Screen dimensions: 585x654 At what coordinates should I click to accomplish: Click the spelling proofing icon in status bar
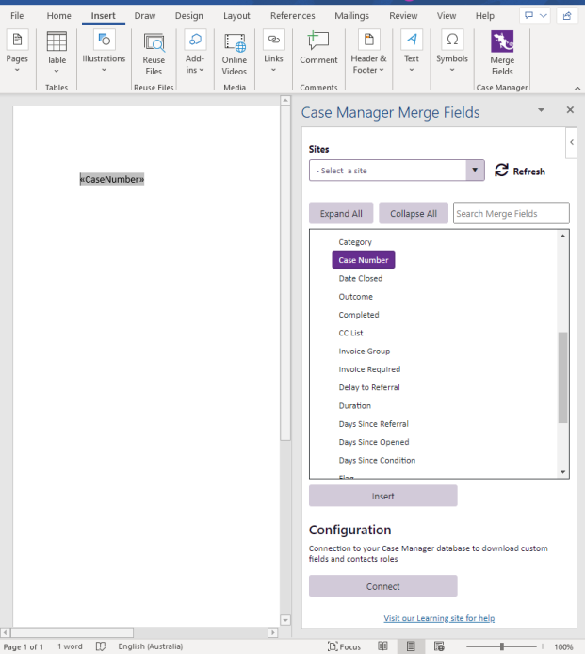(x=101, y=646)
